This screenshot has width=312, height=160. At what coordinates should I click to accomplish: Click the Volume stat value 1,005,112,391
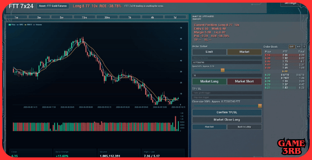pyautogui.click(x=111, y=156)
